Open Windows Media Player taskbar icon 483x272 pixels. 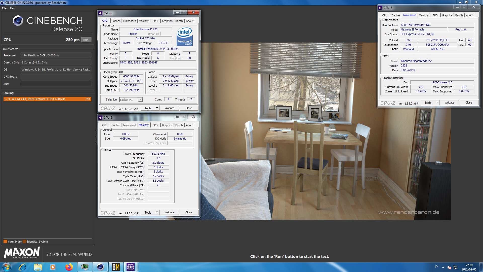pyautogui.click(x=53, y=267)
